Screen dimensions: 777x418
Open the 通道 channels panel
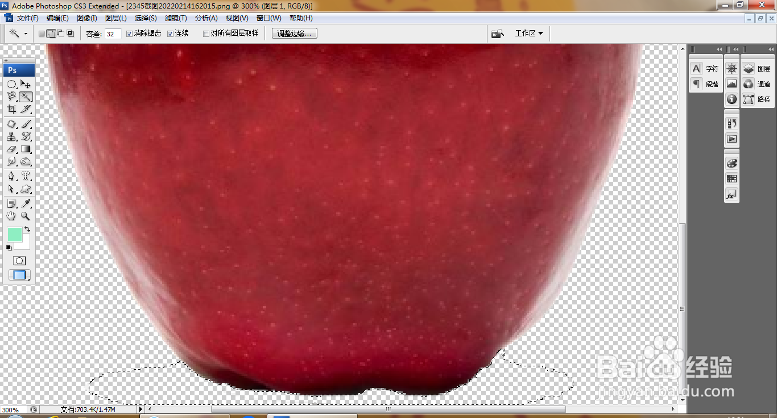pyautogui.click(x=757, y=84)
